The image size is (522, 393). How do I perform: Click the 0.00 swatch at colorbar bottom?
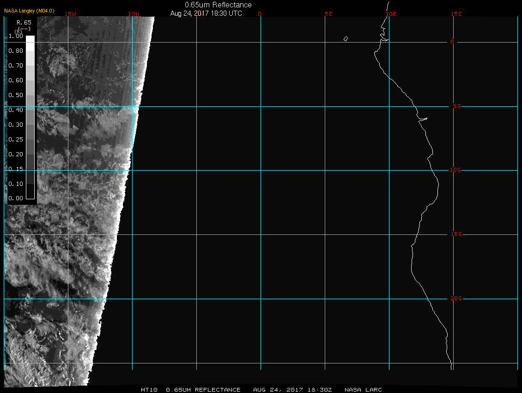point(30,197)
